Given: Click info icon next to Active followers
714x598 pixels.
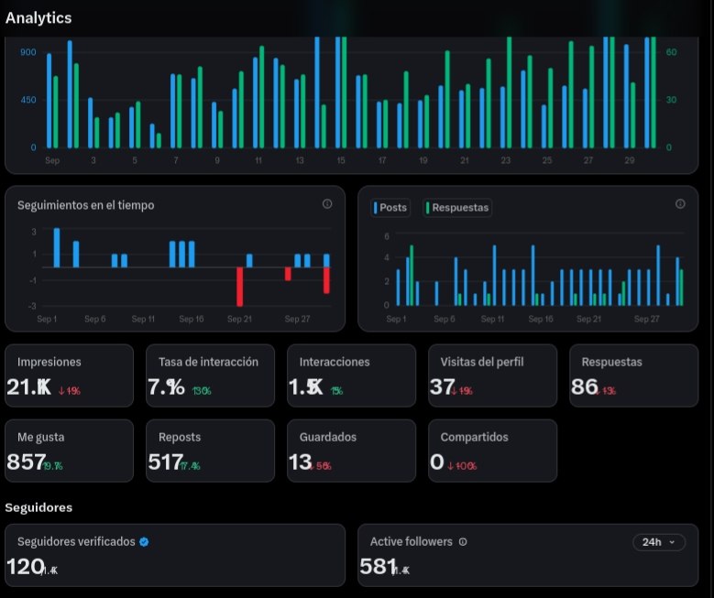Looking at the screenshot, I should pos(463,541).
